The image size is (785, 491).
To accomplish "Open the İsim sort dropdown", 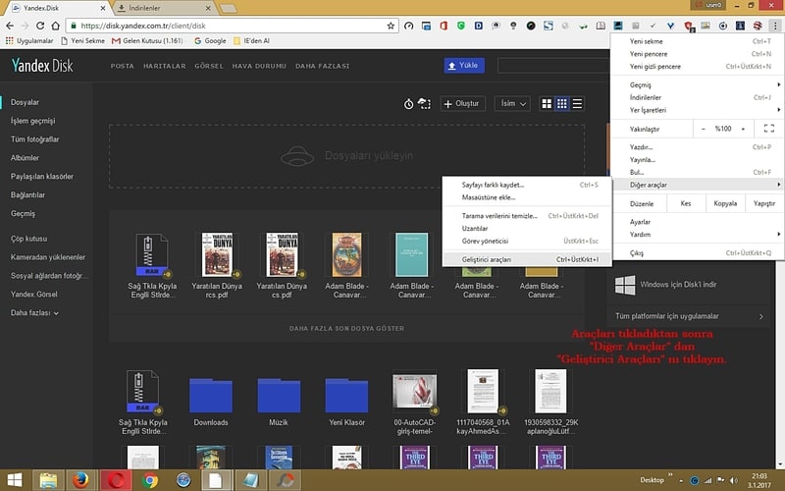I will tap(512, 104).
